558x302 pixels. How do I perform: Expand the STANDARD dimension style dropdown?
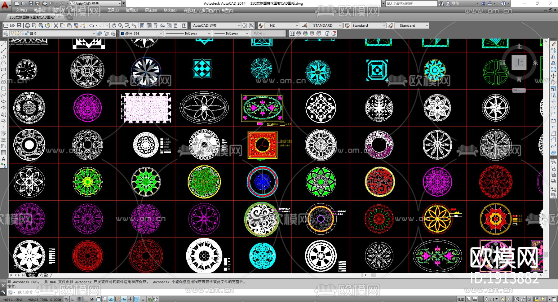coord(340,25)
